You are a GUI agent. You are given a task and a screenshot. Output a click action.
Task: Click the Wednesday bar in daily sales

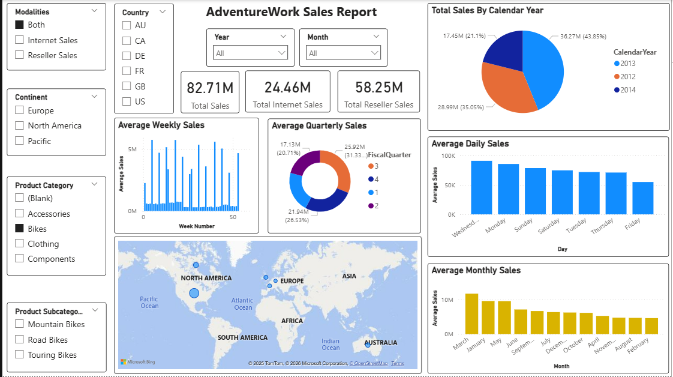[x=481, y=188]
